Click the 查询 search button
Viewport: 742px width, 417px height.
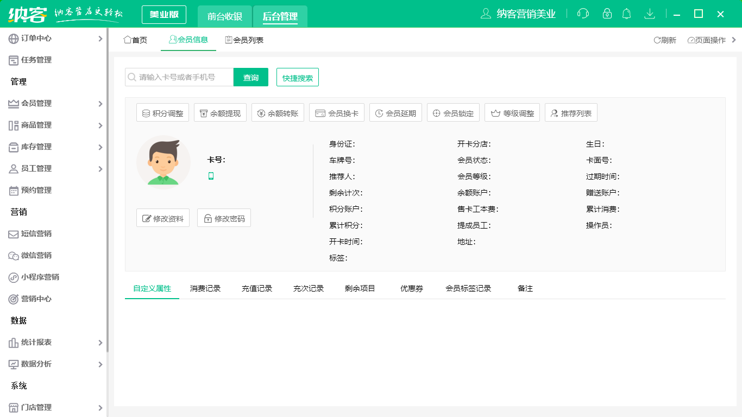point(251,78)
